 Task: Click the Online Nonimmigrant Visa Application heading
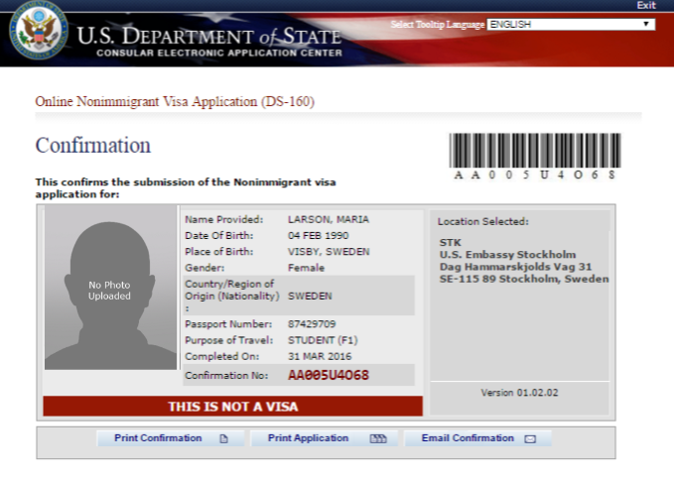pyautogui.click(x=175, y=101)
